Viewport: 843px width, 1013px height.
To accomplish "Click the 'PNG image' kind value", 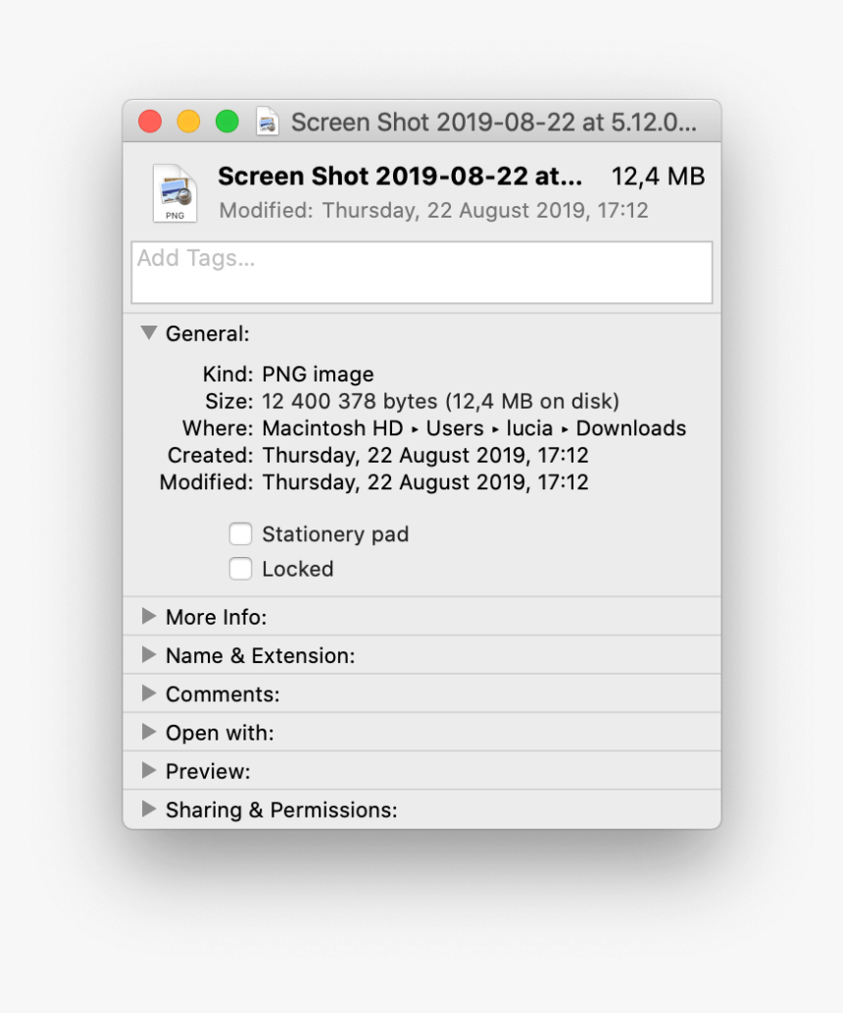I will [x=318, y=375].
